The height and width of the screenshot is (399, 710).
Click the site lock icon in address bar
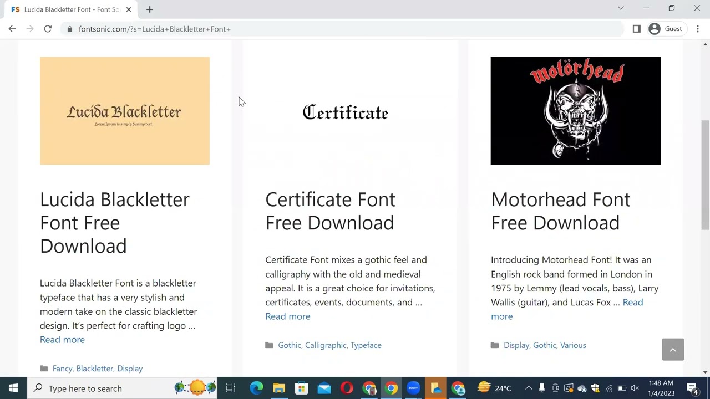69,29
